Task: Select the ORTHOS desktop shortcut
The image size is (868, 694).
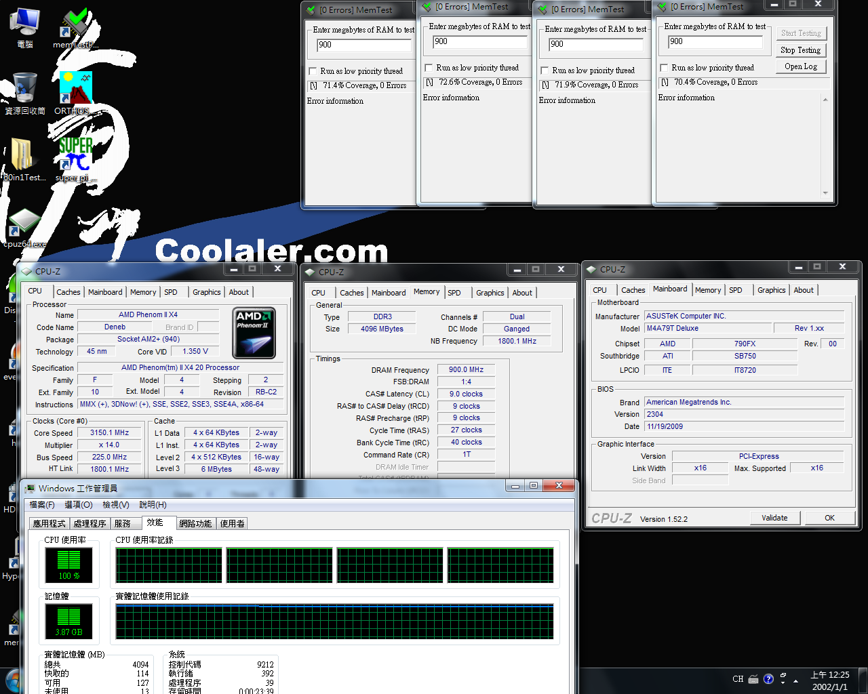Action: [x=75, y=94]
